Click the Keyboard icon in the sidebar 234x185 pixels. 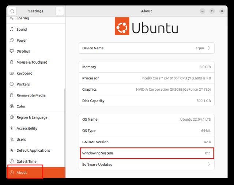click(x=12, y=73)
